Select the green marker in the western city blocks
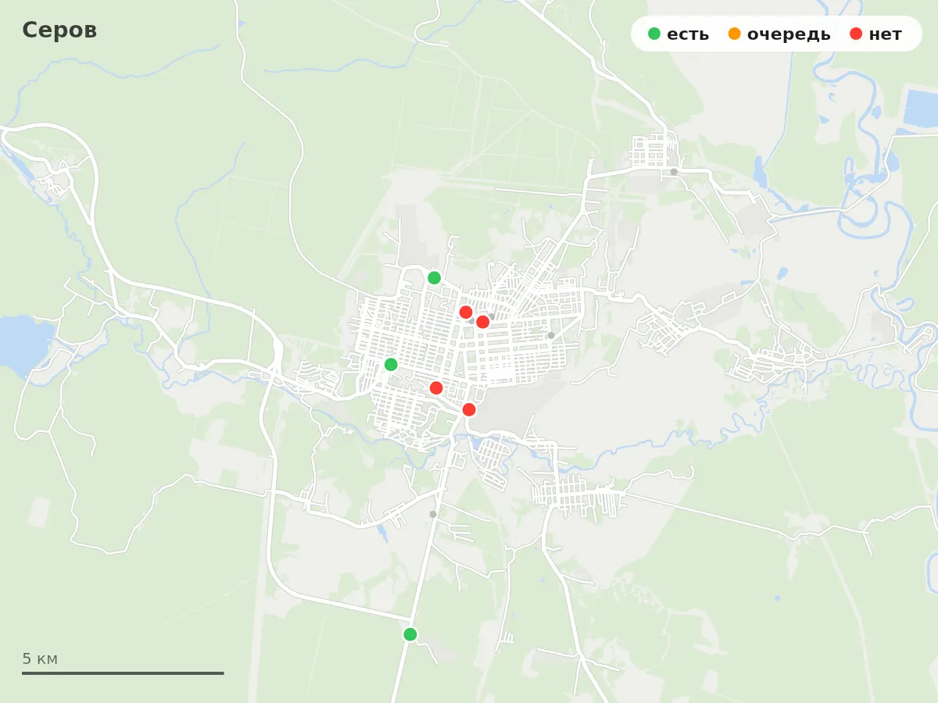Image resolution: width=938 pixels, height=703 pixels. 391,365
